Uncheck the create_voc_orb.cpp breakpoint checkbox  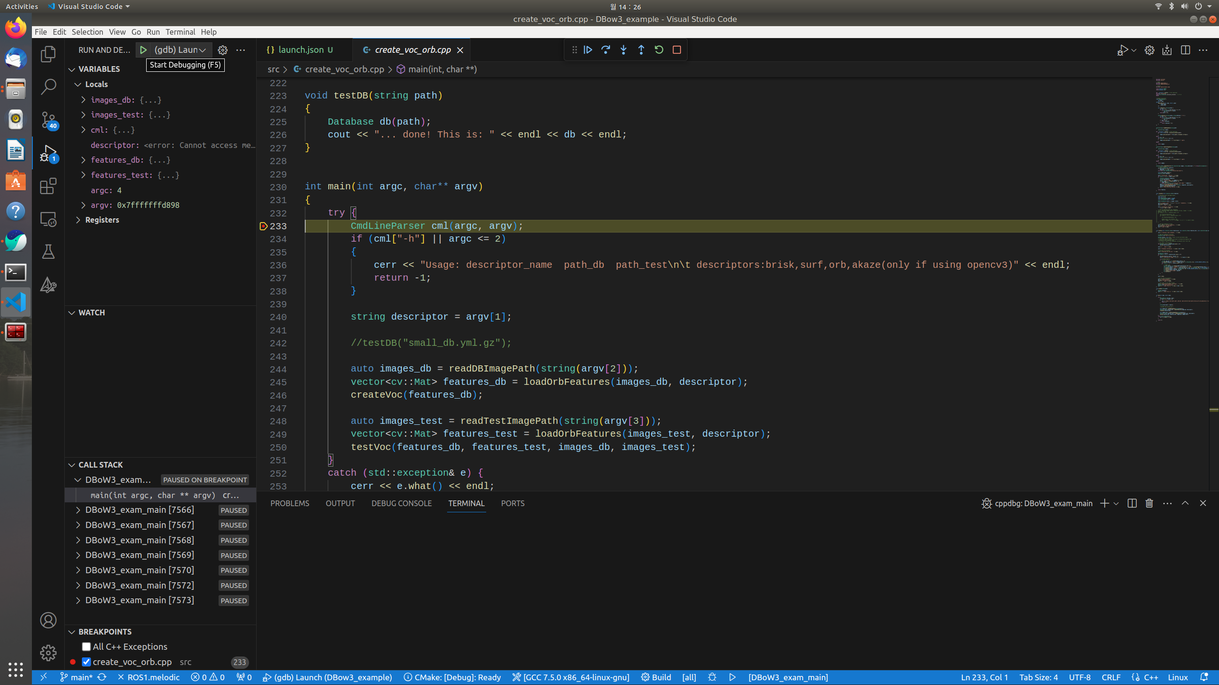(x=86, y=662)
